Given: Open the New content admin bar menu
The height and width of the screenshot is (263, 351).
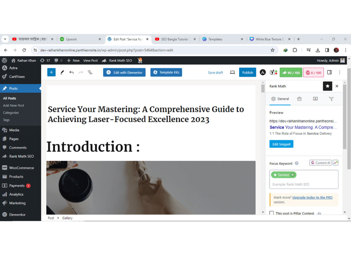Looking at the screenshot, I should [73, 60].
